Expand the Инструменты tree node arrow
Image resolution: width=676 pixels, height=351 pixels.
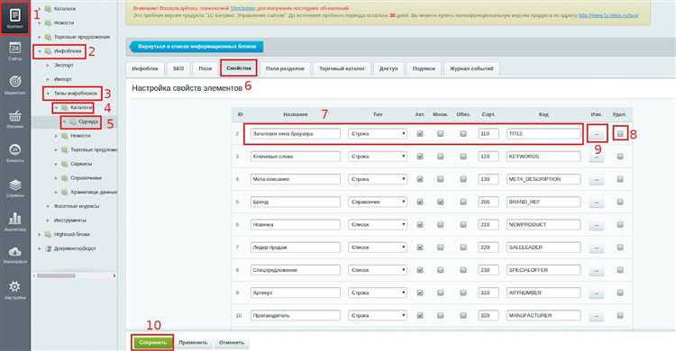point(48,220)
